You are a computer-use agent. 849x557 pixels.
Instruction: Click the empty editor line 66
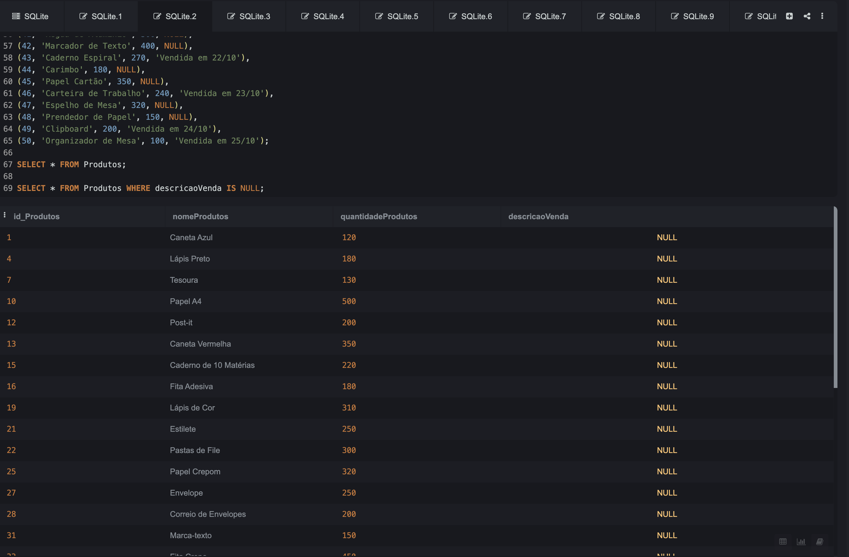click(x=424, y=153)
